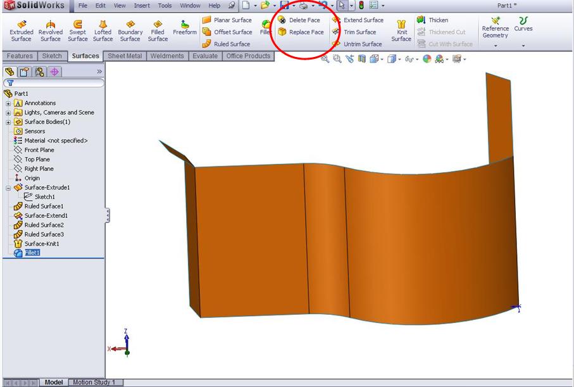Click the Previous View icon

(349, 59)
